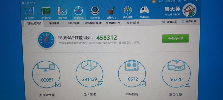Toggle the 内存性能 test checkbox
Image resolution: width=223 pixels, height=100 pixels.
[x=143, y=84]
